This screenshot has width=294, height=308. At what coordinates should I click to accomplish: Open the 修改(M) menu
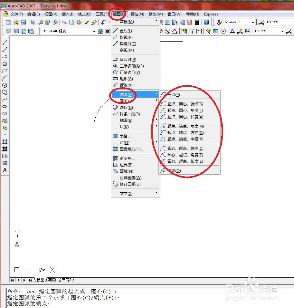pyautogui.click(x=156, y=14)
